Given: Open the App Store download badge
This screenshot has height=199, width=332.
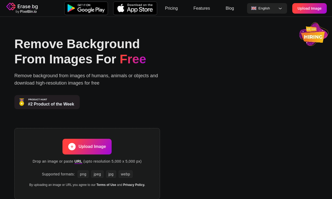Looking at the screenshot, I should pyautogui.click(x=135, y=8).
